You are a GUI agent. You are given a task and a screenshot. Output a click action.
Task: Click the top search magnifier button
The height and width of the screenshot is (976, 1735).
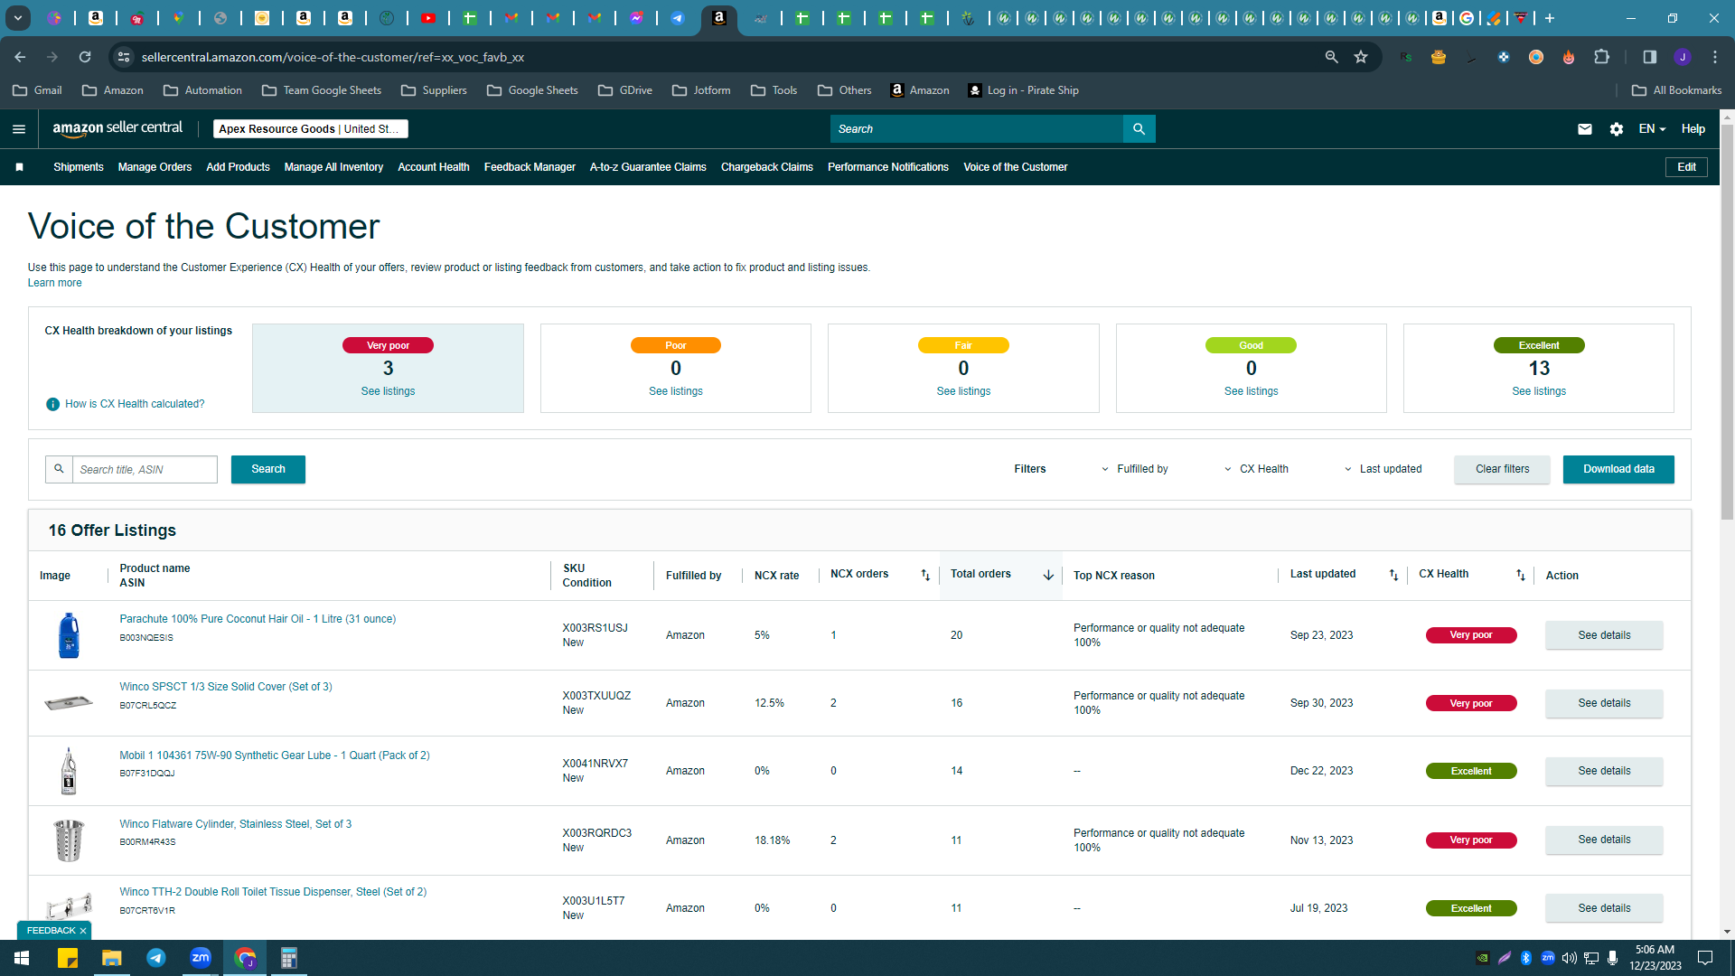(1139, 129)
